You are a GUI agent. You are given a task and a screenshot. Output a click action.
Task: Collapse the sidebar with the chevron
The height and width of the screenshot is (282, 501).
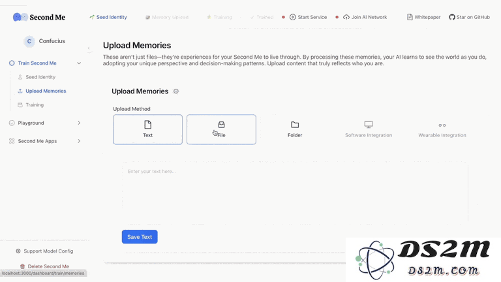(89, 48)
